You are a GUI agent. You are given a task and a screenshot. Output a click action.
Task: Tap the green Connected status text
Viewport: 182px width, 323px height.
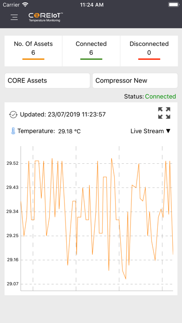click(x=160, y=97)
